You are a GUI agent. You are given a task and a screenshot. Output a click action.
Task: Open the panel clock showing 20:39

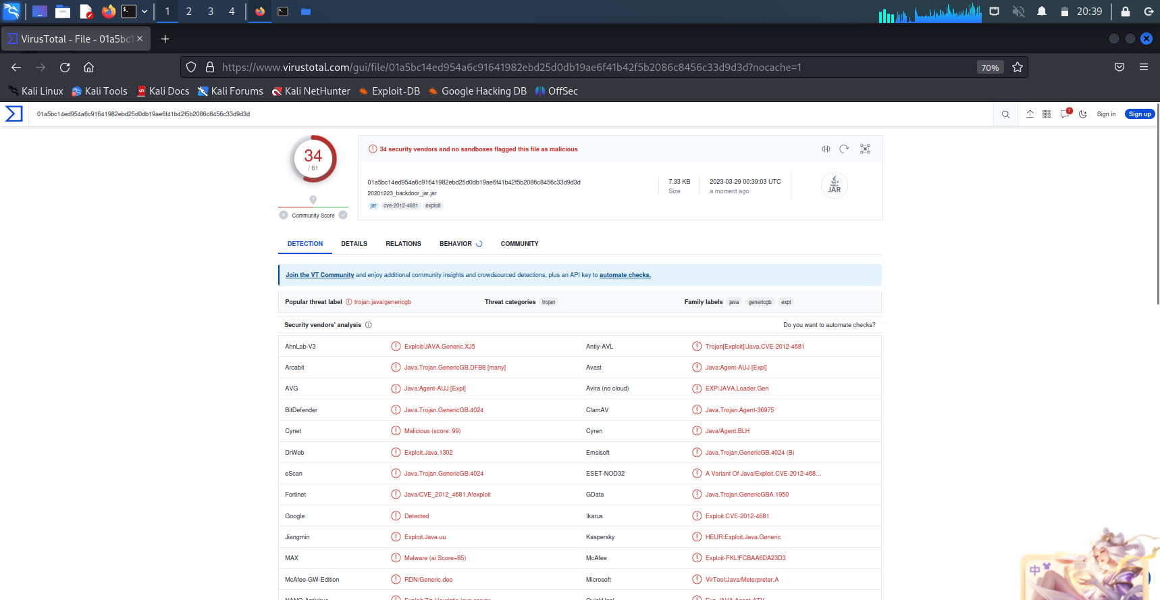1089,11
